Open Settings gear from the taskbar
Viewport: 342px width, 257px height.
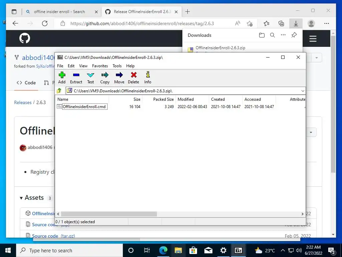coord(223,250)
